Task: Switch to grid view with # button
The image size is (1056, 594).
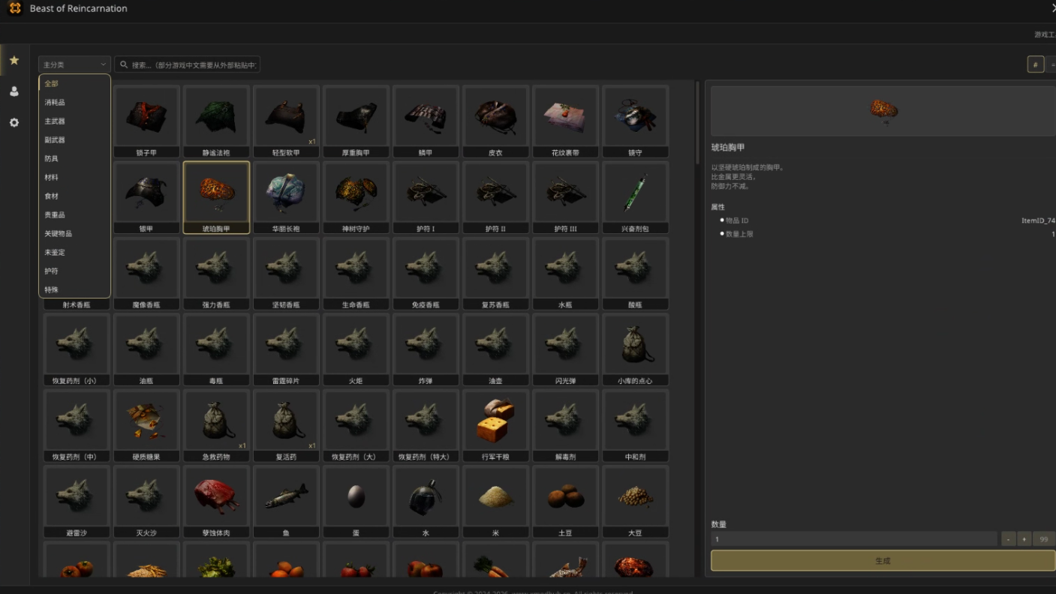Action: click(1035, 64)
